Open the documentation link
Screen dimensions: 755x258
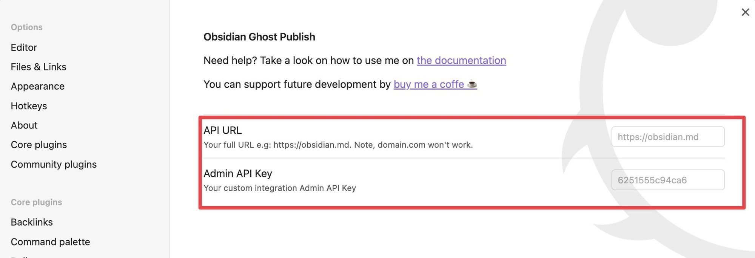[x=461, y=61]
